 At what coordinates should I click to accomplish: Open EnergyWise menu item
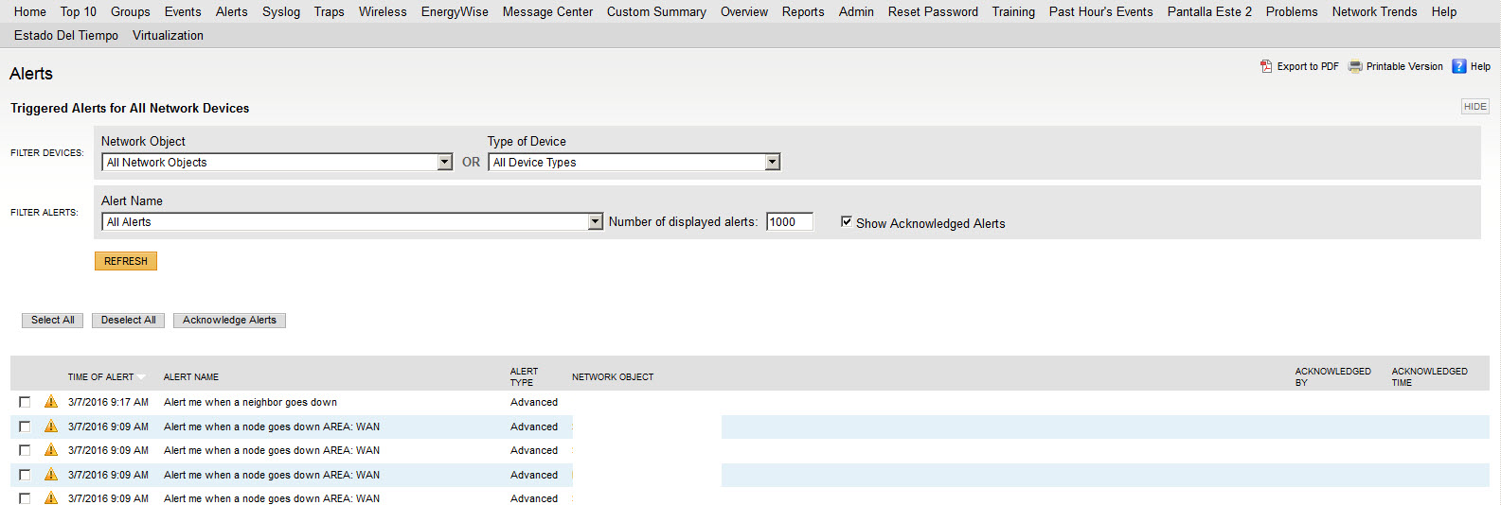click(x=455, y=11)
